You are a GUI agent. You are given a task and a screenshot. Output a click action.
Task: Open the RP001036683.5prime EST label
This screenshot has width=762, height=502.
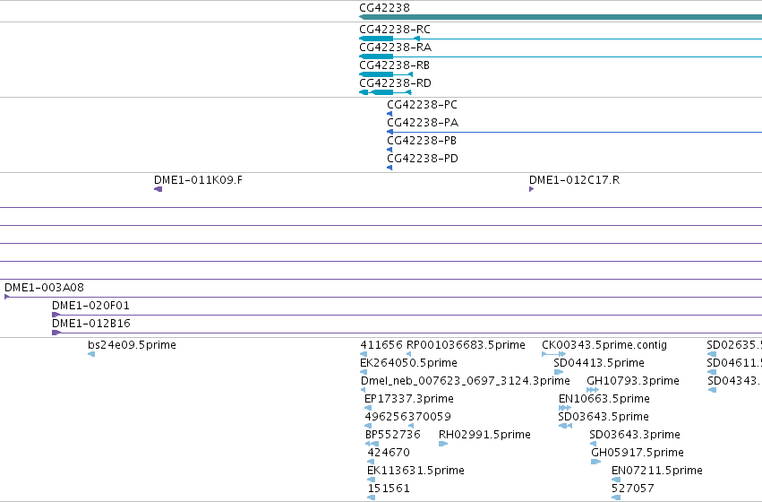point(466,345)
